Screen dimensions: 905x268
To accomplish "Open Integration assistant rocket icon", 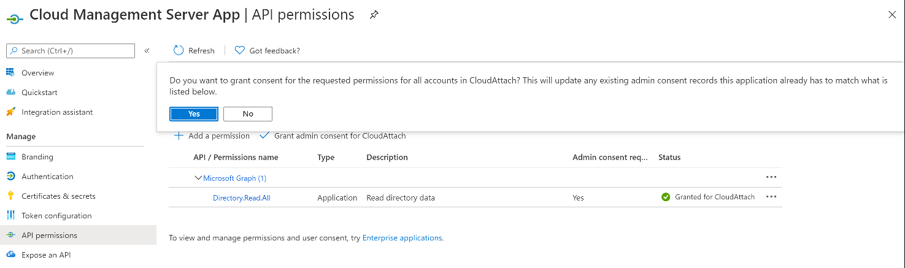I will point(10,112).
